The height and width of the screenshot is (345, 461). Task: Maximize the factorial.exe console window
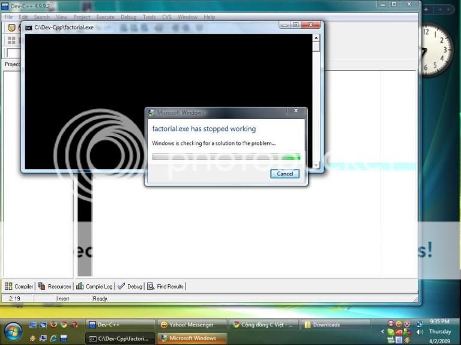296,25
